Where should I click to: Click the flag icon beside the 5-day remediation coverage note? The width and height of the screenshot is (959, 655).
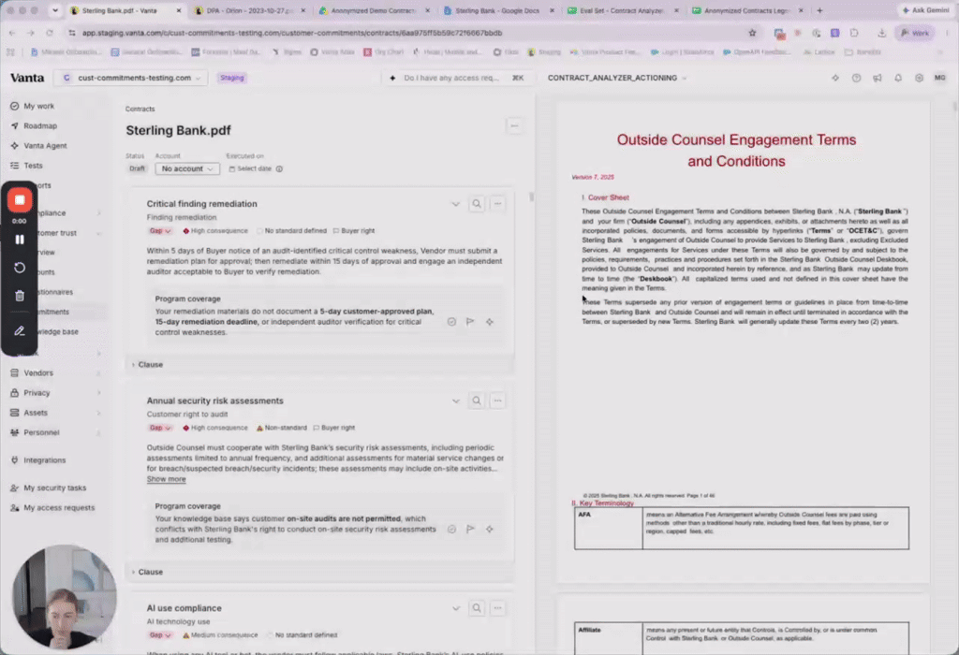(x=470, y=321)
